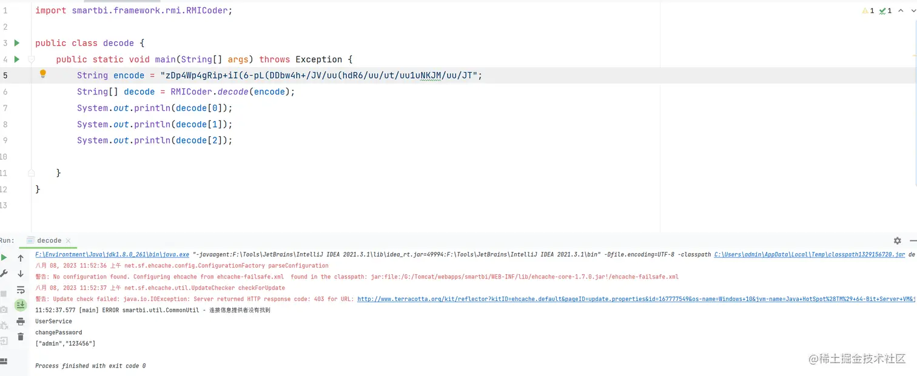Click System.out.println(decode[0]) line

click(155, 108)
